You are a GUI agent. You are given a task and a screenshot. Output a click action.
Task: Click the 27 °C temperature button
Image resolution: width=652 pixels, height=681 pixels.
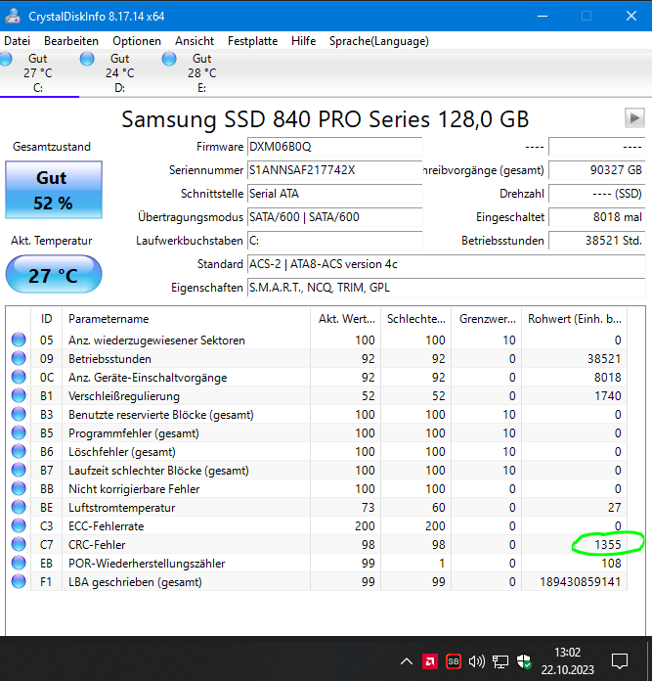tap(54, 275)
